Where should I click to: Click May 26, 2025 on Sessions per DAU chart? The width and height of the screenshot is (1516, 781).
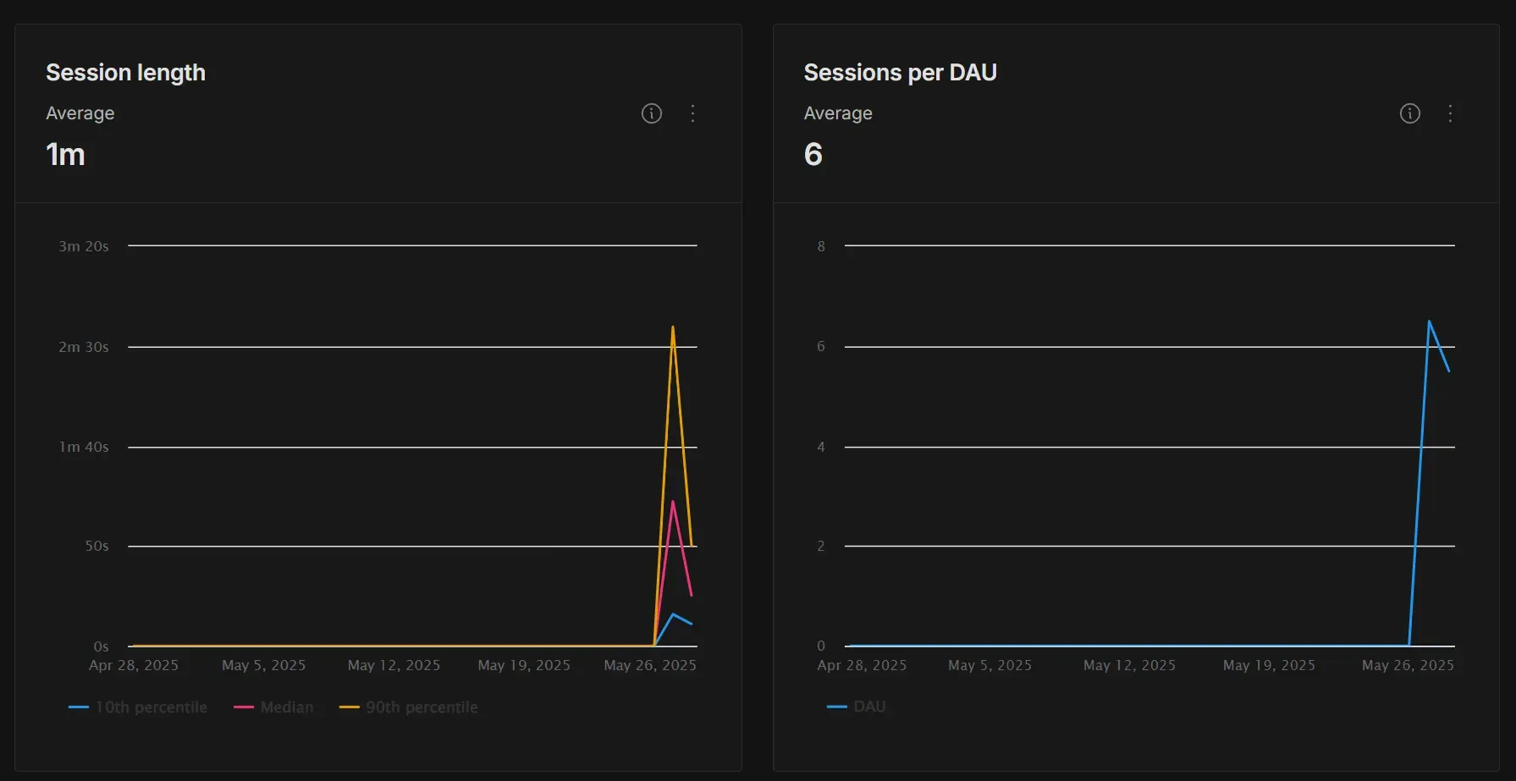click(x=1408, y=665)
